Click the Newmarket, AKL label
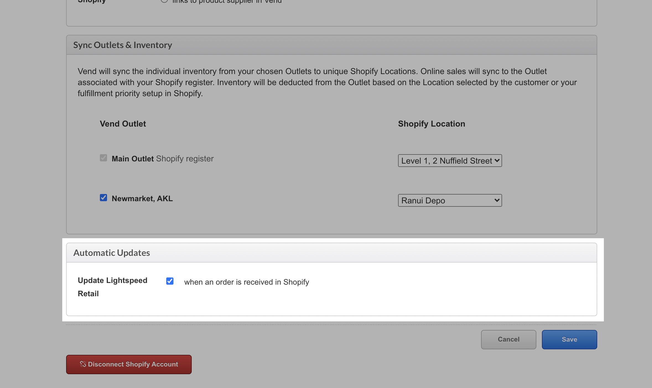The width and height of the screenshot is (652, 388). click(142, 199)
